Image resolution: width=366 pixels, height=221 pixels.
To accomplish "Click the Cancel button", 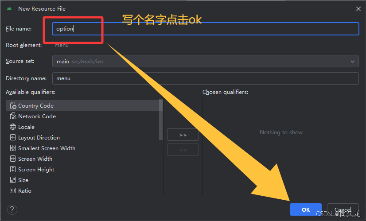I will click(343, 209).
